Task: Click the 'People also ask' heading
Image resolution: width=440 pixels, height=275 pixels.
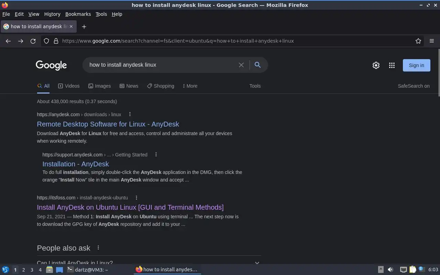Action: coord(64,248)
